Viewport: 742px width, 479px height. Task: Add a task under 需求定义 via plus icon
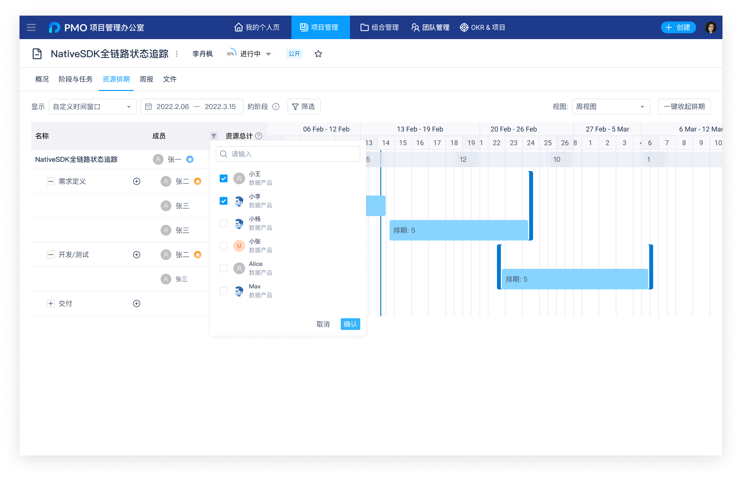(137, 181)
